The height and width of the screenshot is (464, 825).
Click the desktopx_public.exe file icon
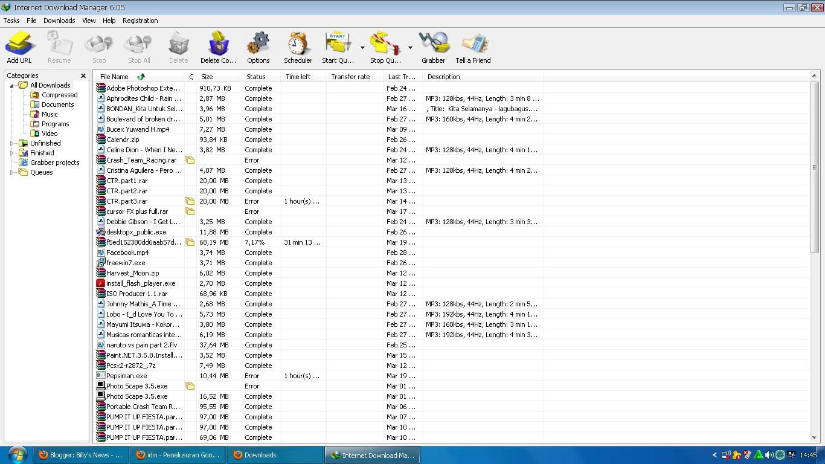tap(101, 232)
